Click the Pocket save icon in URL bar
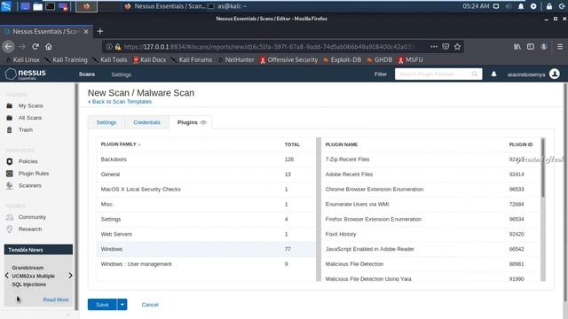Screen dimensions: 568x319 point(446,46)
